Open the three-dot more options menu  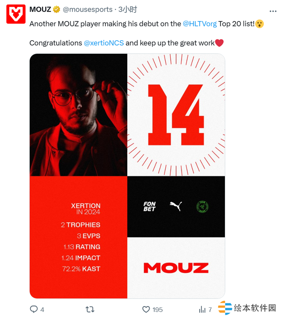(x=273, y=11)
